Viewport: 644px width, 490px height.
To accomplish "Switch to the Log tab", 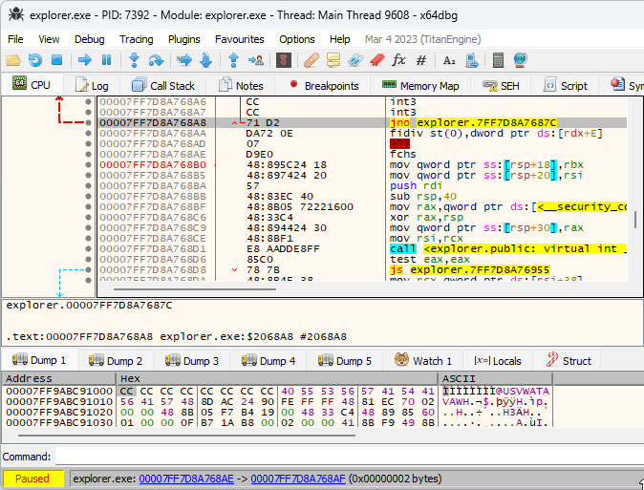I will coord(92,85).
